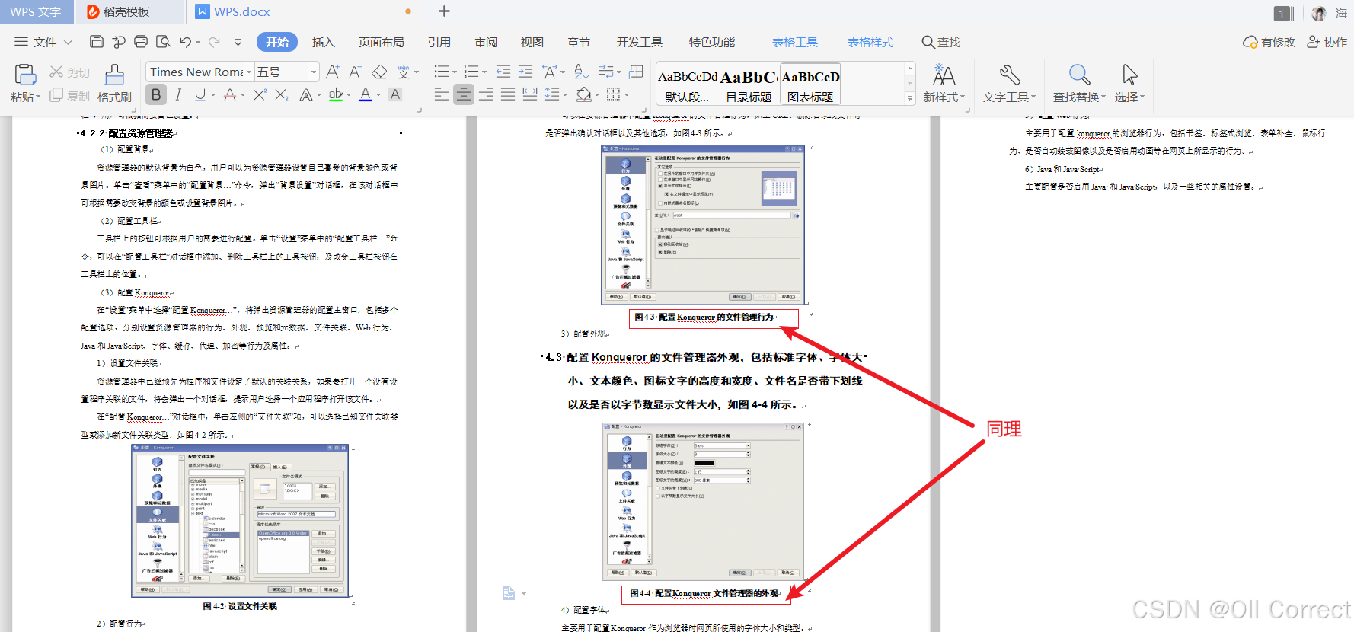Switch to the 插入 tab
This screenshot has height=632, width=1354.
pos(324,42)
